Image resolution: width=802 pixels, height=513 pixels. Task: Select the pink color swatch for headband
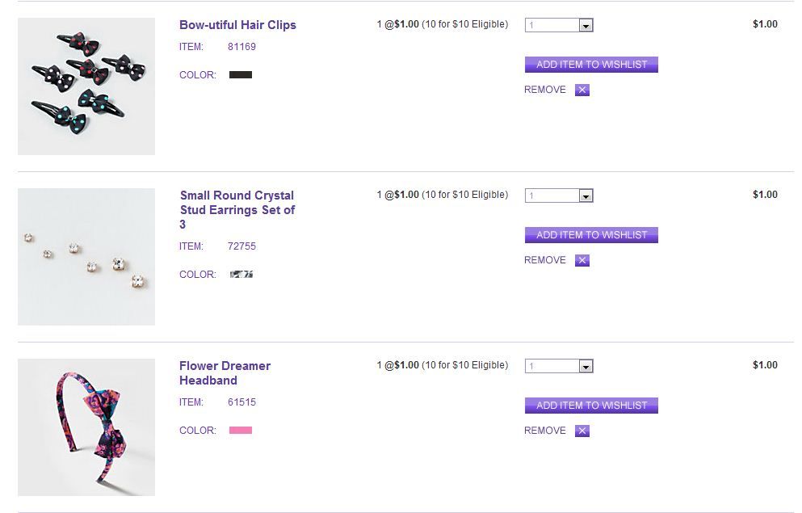tap(241, 431)
